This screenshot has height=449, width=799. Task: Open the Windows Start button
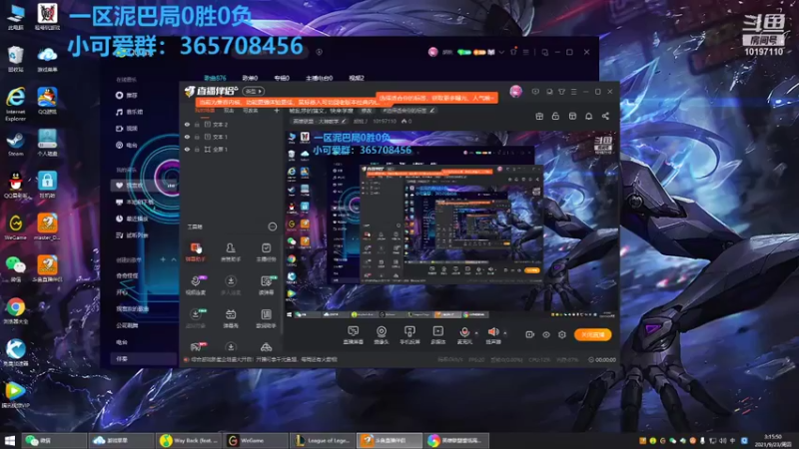[9, 440]
